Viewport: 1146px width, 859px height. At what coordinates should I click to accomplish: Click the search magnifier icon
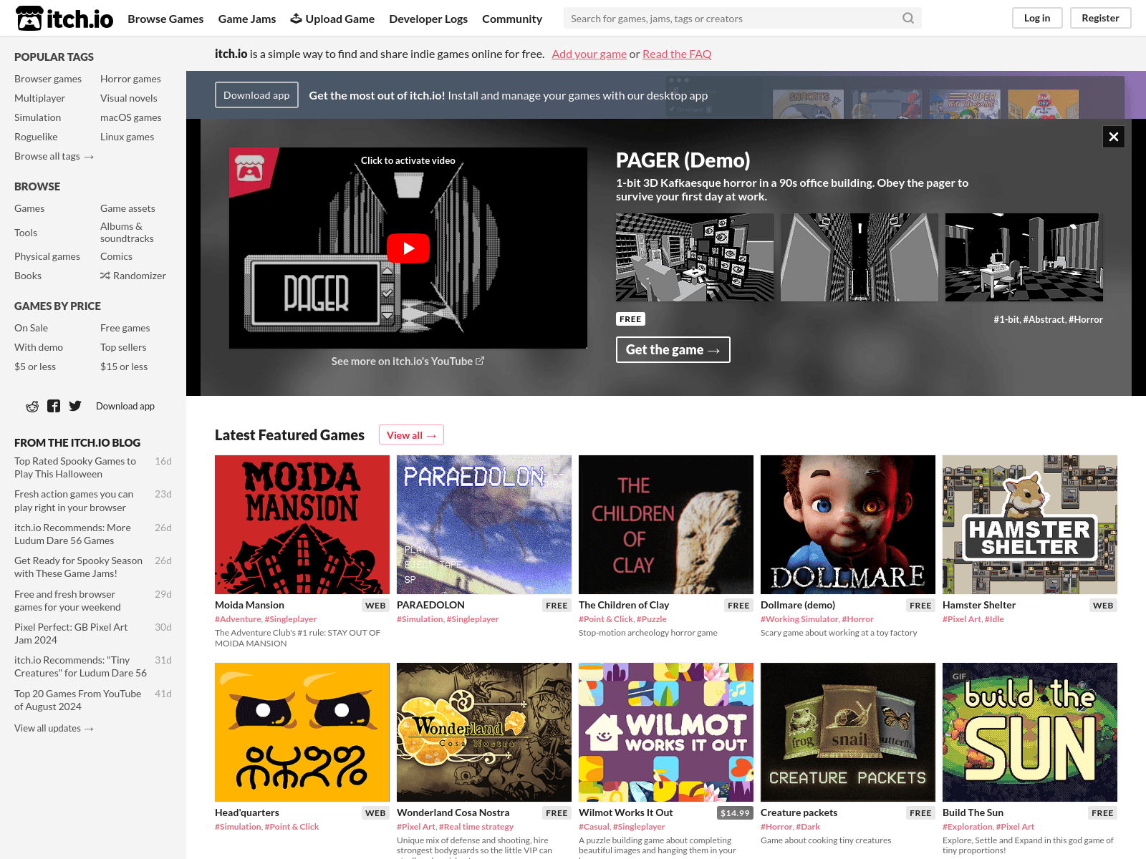[x=907, y=19]
